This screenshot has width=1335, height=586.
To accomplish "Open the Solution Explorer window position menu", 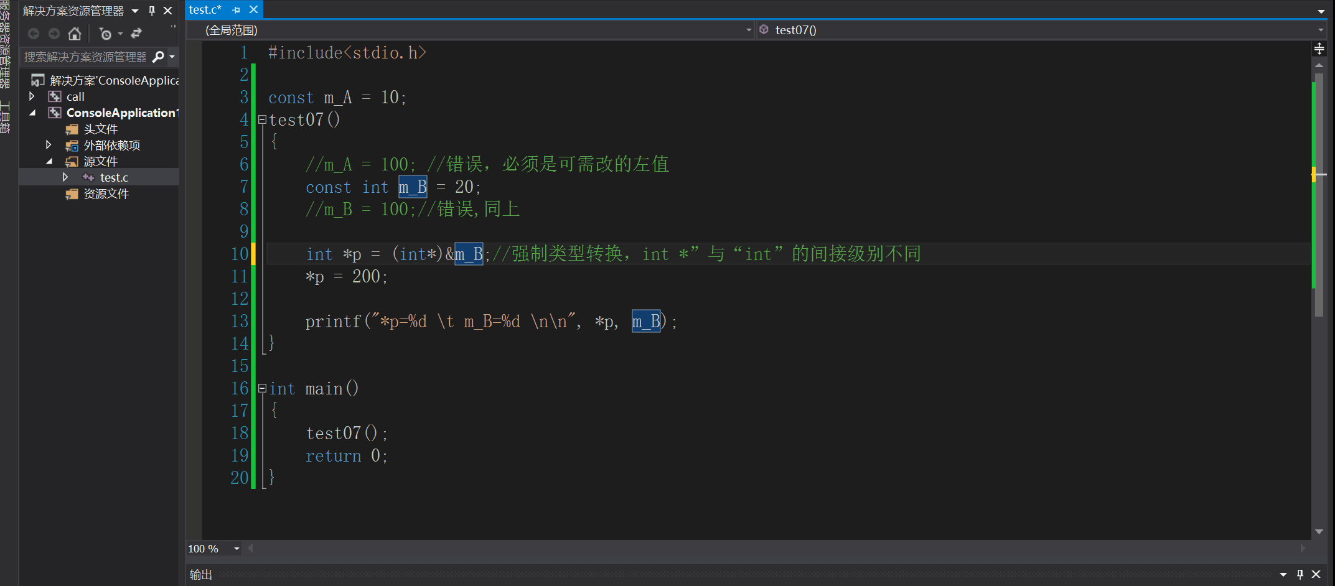I will click(135, 11).
